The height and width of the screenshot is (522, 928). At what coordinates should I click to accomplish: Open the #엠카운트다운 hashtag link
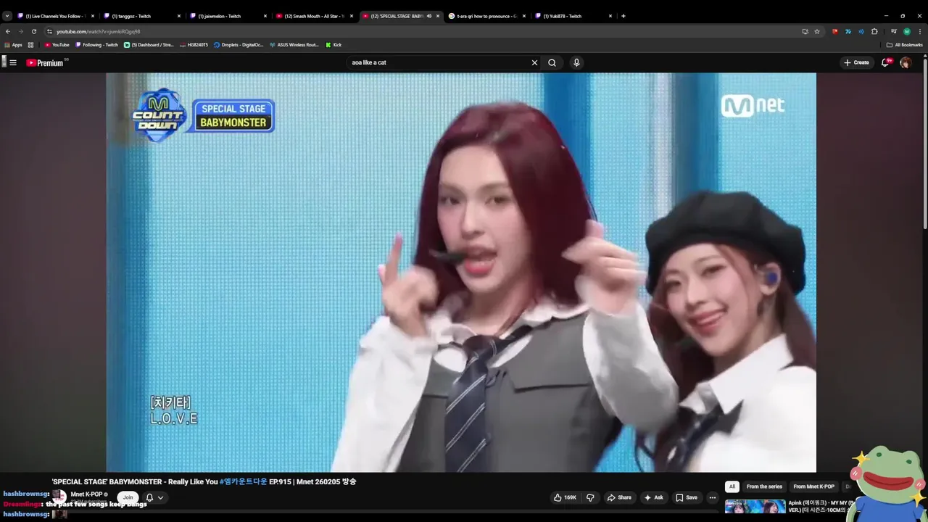(243, 481)
